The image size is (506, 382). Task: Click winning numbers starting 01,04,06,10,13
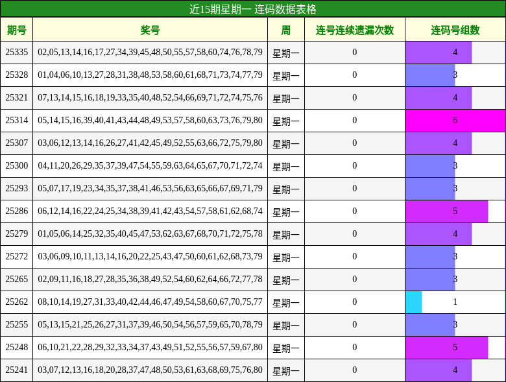(150, 75)
